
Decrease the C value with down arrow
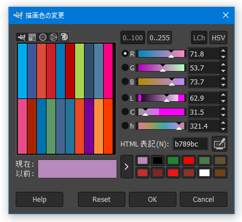[x=224, y=115]
